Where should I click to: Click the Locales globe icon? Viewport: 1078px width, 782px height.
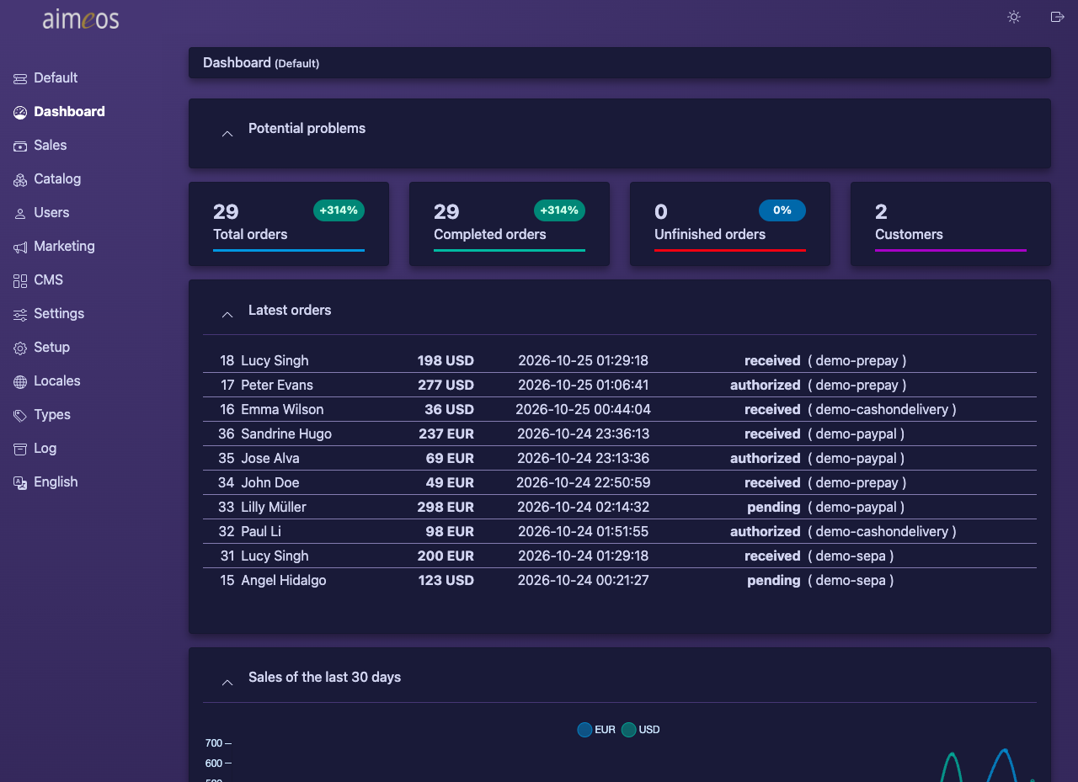20,381
